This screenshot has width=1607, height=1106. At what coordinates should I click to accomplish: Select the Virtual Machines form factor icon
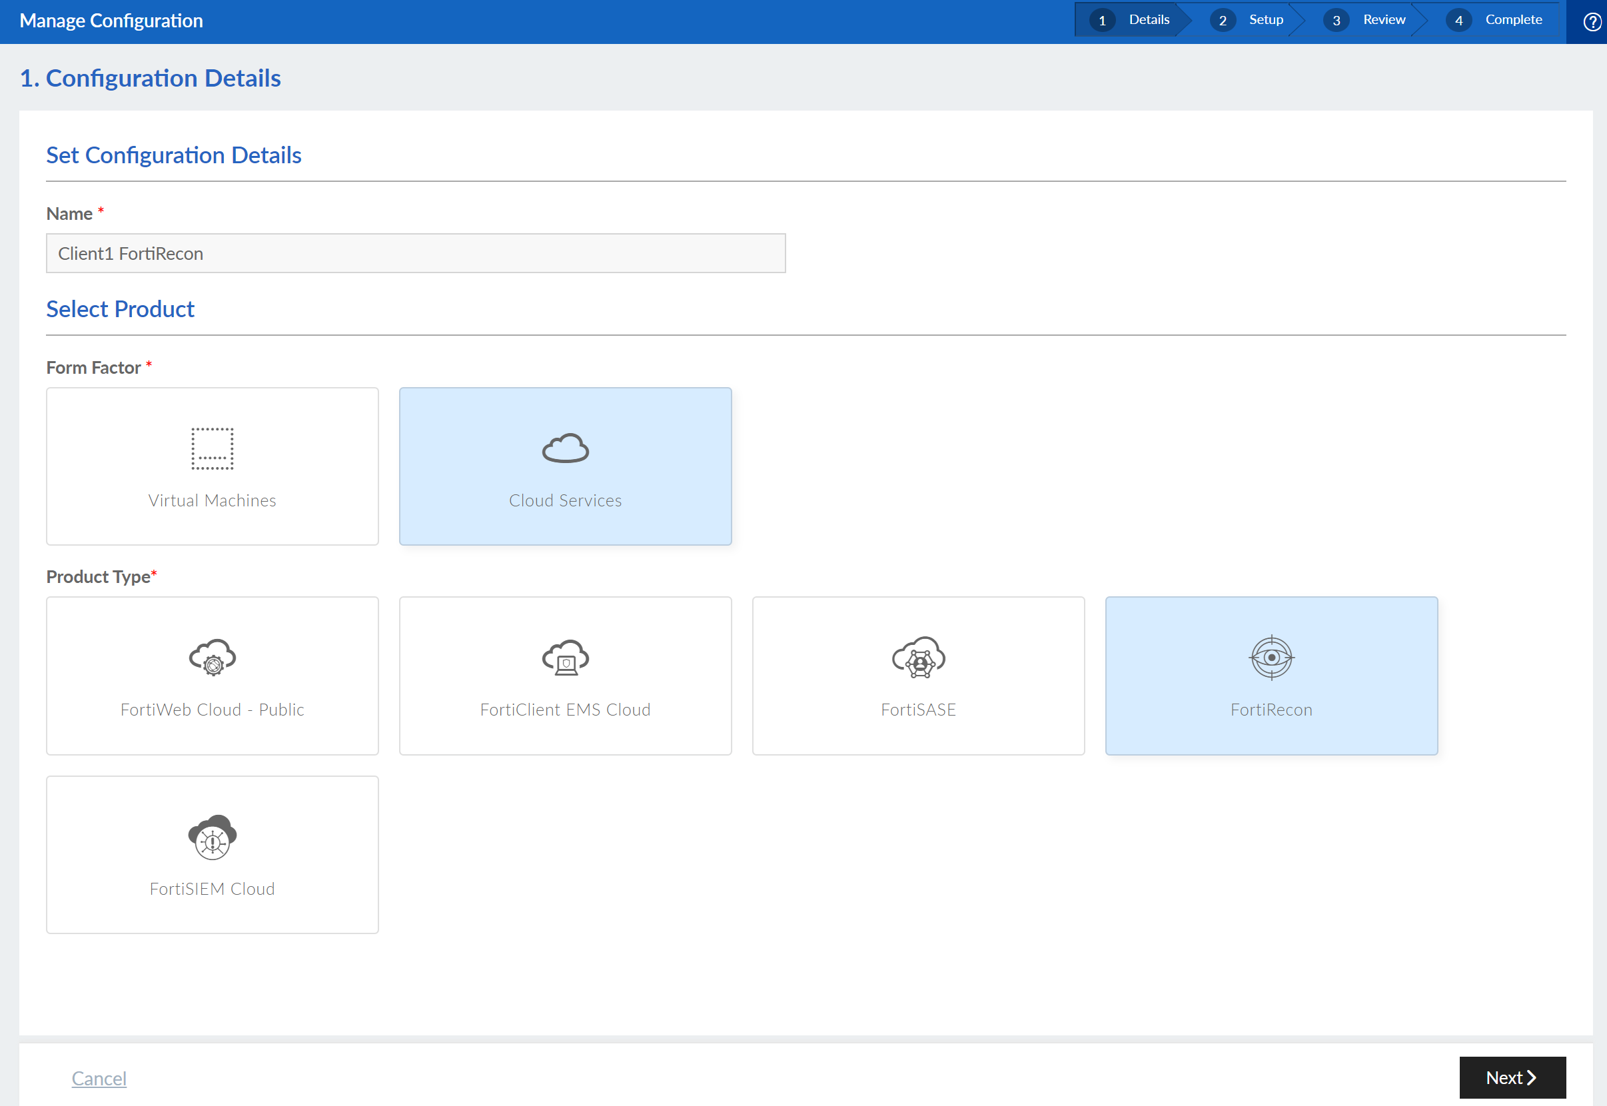coord(211,447)
